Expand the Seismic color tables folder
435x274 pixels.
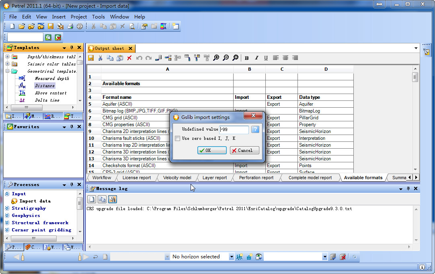point(8,64)
